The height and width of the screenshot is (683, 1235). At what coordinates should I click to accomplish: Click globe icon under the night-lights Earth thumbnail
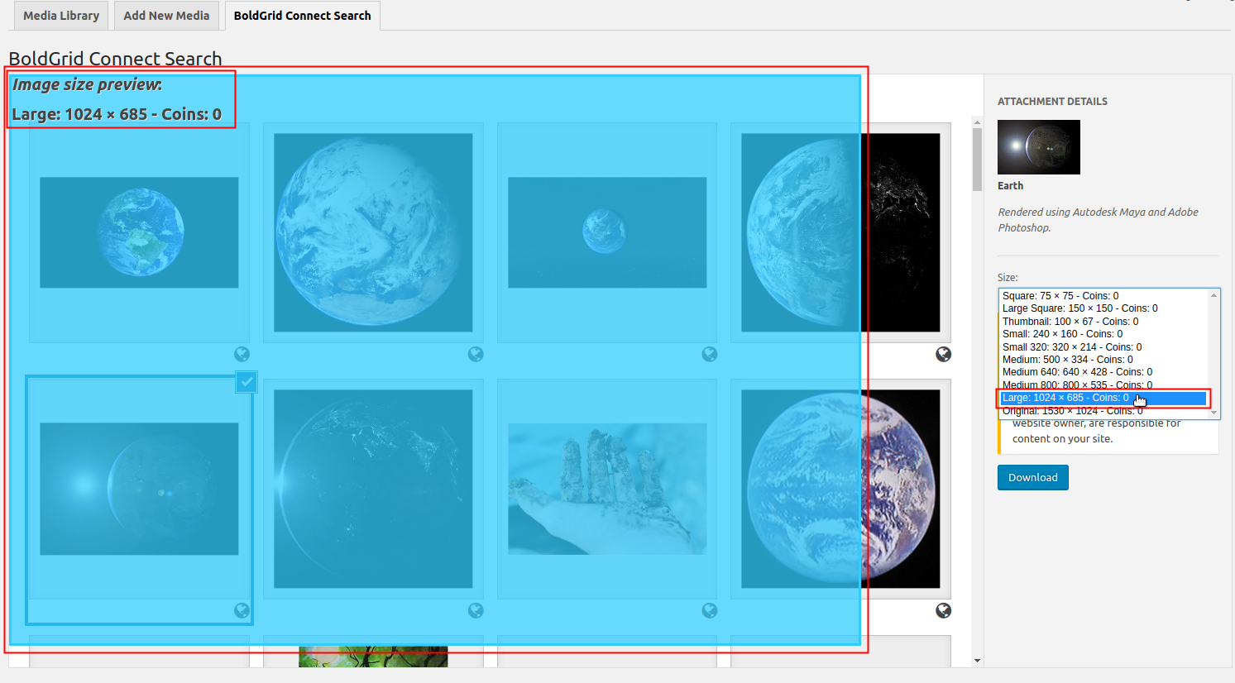(x=476, y=611)
